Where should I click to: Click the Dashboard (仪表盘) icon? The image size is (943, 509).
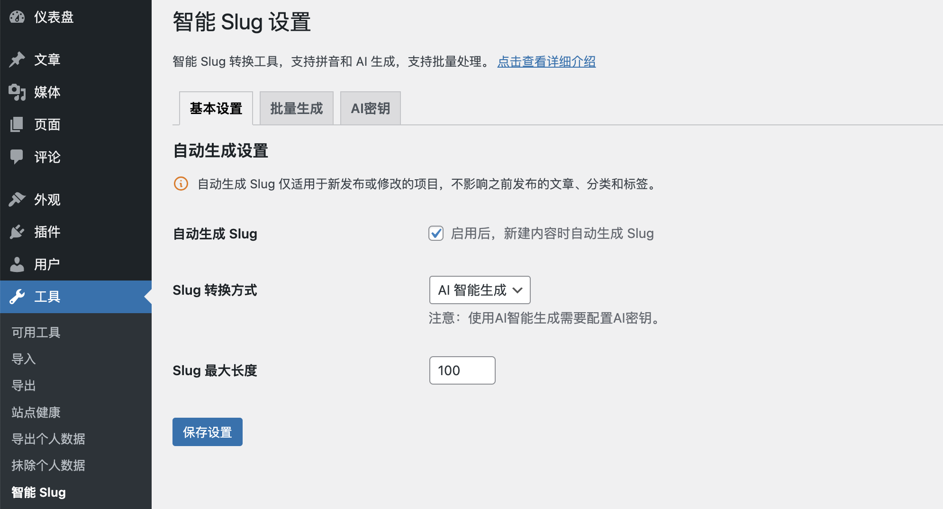[x=16, y=17]
